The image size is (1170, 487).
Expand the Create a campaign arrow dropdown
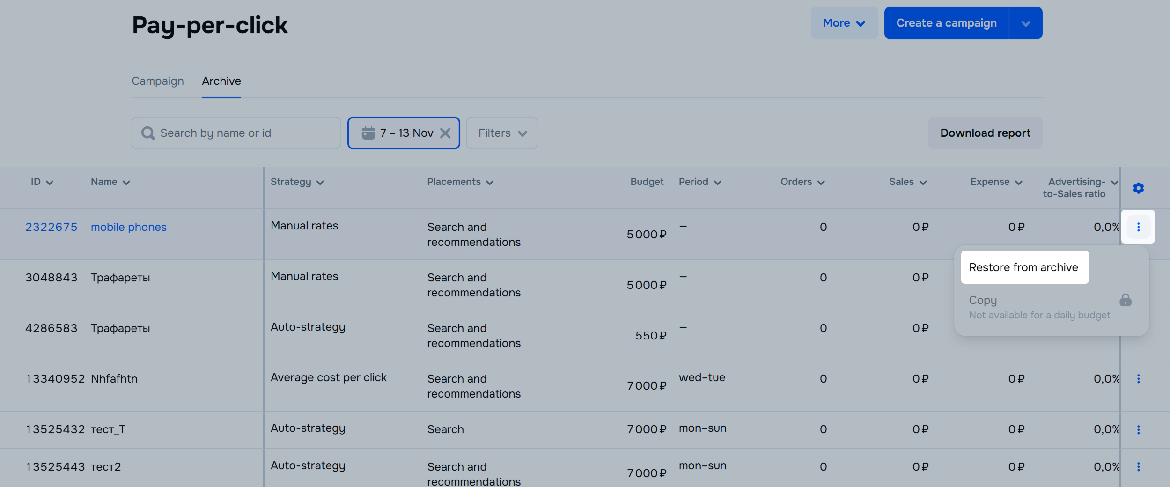(1025, 23)
